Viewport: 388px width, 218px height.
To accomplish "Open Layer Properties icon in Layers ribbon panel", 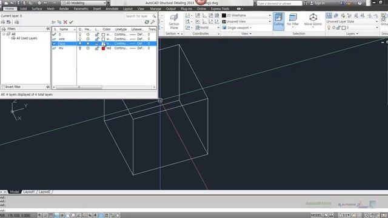I will (x=329, y=16).
